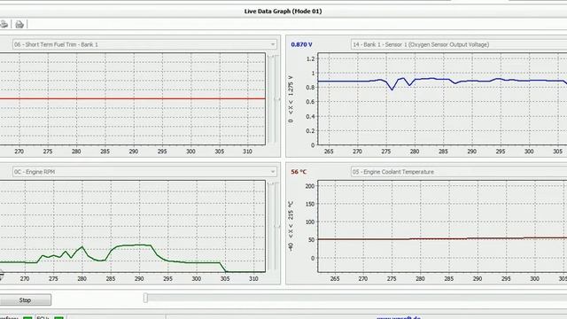Click the '-40 < X < 215 °C' axis label
Screen dimensions: 567x319
(291, 227)
